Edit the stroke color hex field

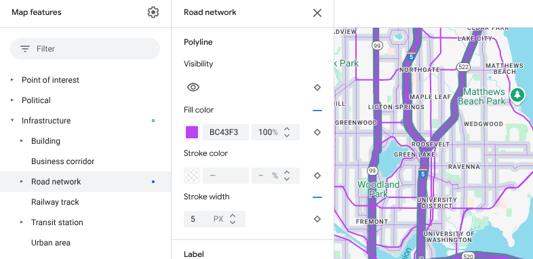coord(226,176)
